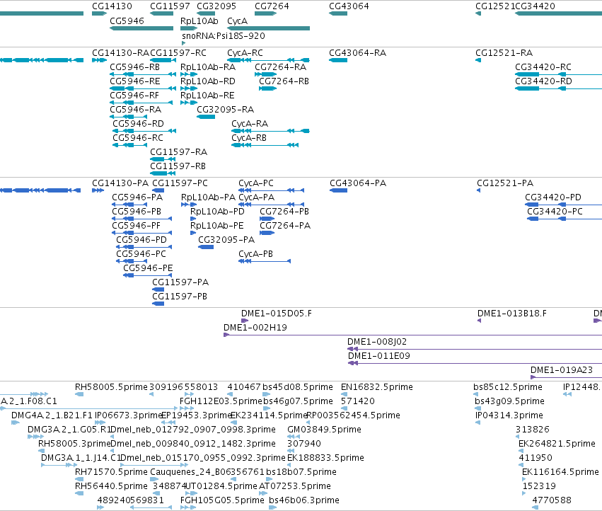Click the CG11597-PC protein label
Screen dimensions: 602x511
click(x=180, y=183)
